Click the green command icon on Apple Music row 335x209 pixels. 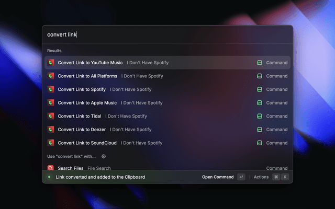tap(259, 103)
